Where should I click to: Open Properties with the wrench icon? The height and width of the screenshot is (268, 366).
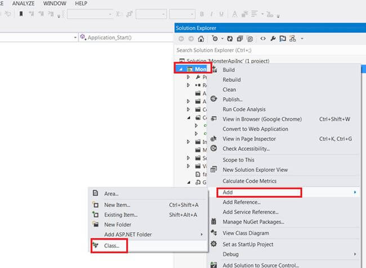273,39
